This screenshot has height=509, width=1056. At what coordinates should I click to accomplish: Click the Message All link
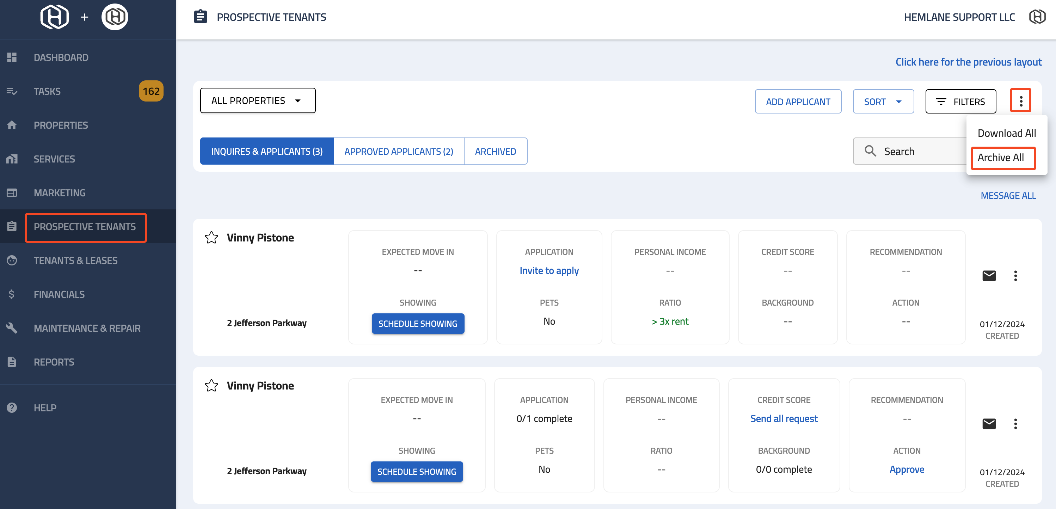tap(1008, 196)
